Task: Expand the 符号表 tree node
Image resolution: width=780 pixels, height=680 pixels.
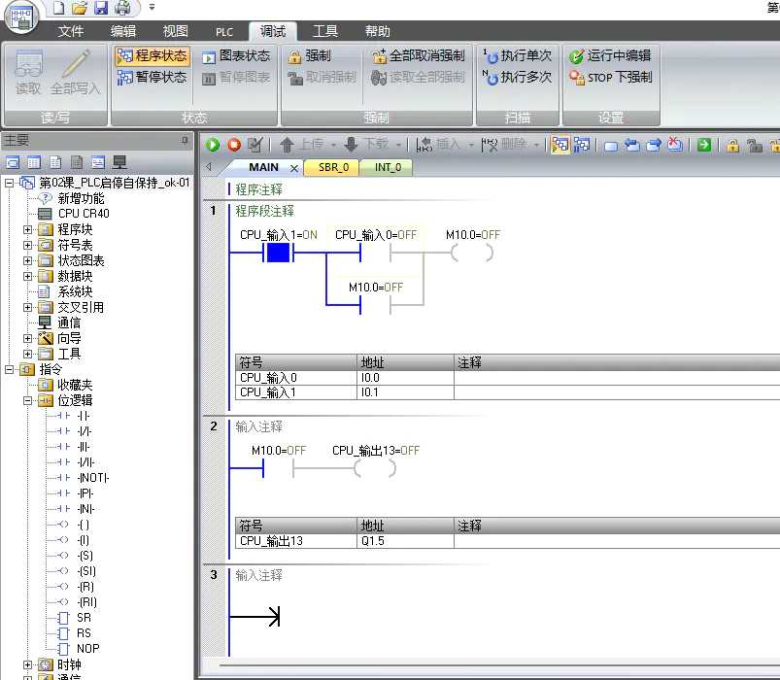Action: coord(27,245)
